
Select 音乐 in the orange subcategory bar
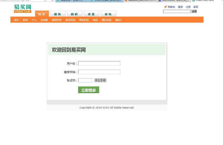(16, 20)
